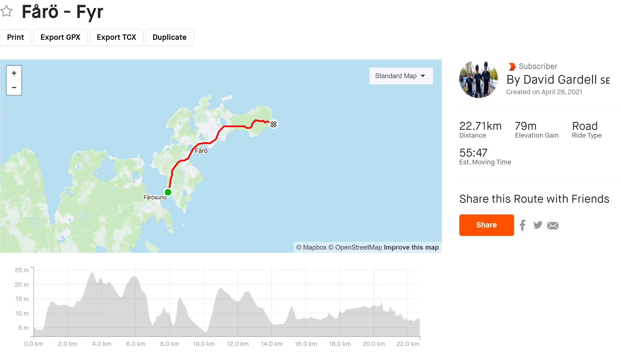Zoom out on the map

pyautogui.click(x=14, y=88)
